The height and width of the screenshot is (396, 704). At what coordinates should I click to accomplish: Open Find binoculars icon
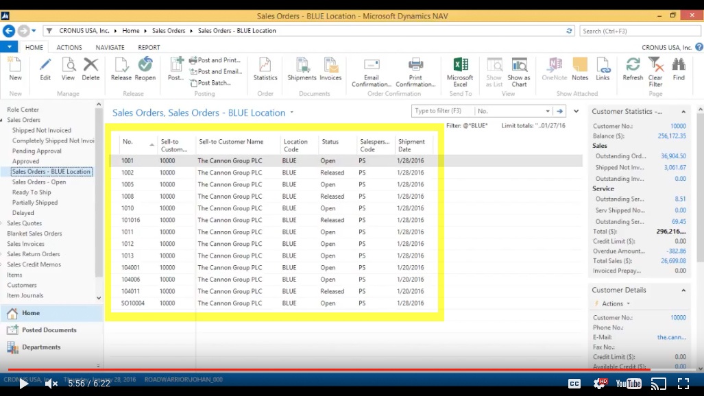[x=679, y=69]
